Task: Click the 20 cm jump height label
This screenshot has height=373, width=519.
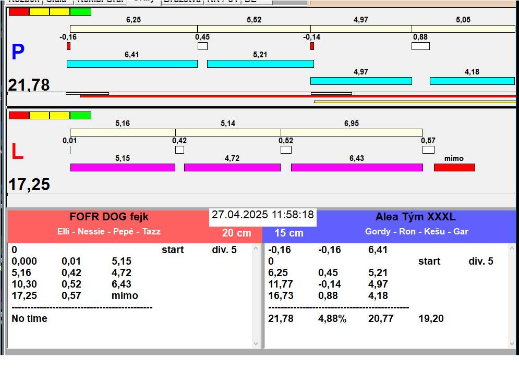Action: click(236, 233)
